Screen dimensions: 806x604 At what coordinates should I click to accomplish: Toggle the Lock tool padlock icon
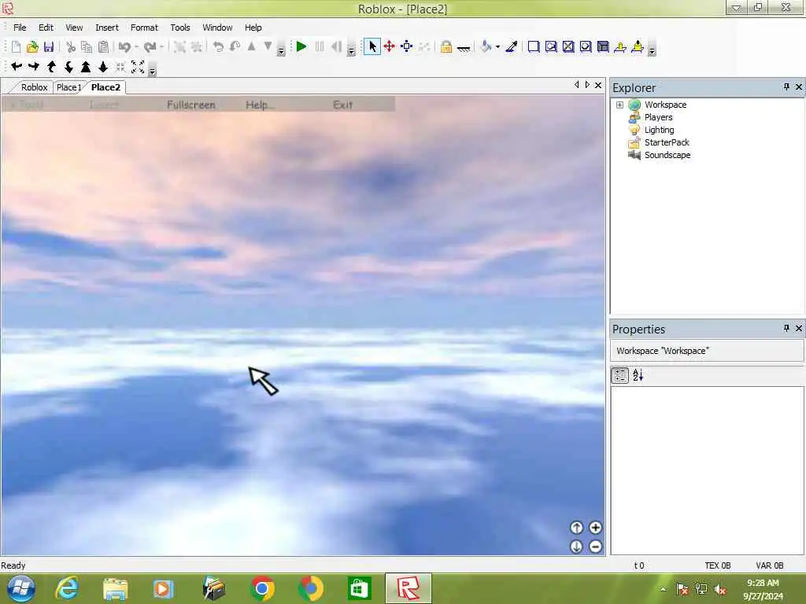click(446, 47)
